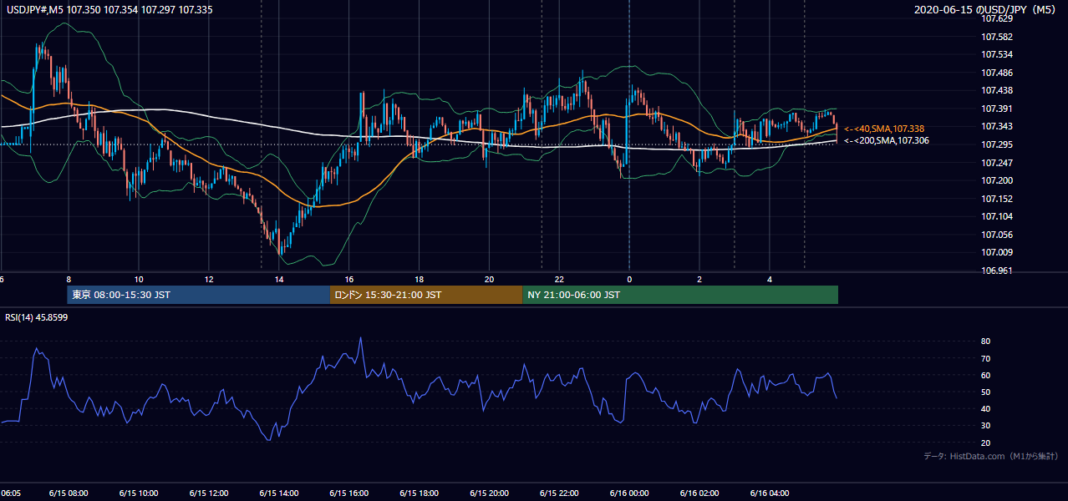Click price axis value 107.343
1068x501 pixels.
click(998, 126)
